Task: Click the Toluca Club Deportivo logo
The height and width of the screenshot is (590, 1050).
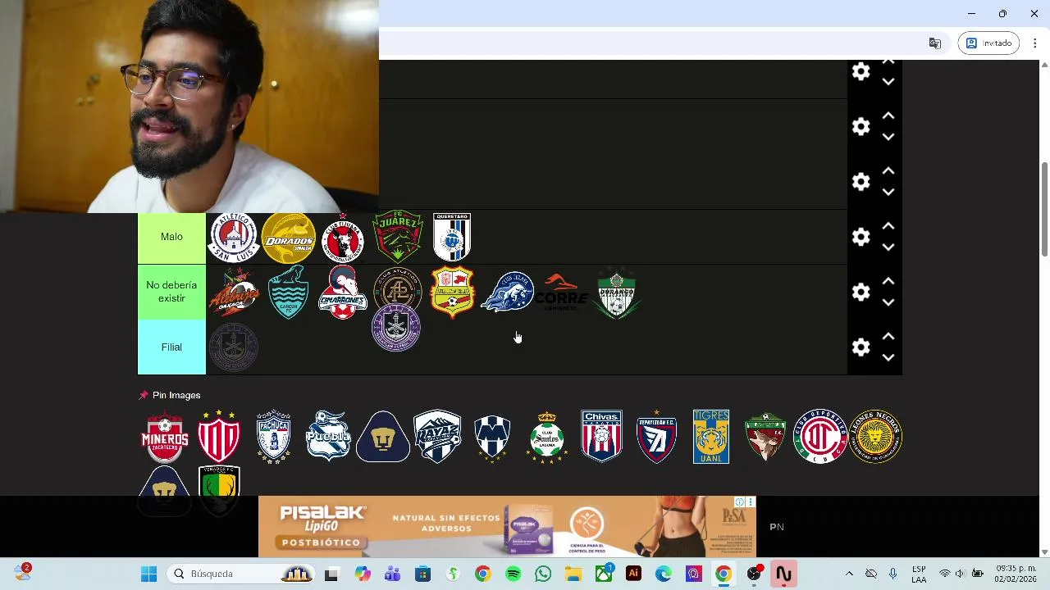Action: click(820, 437)
